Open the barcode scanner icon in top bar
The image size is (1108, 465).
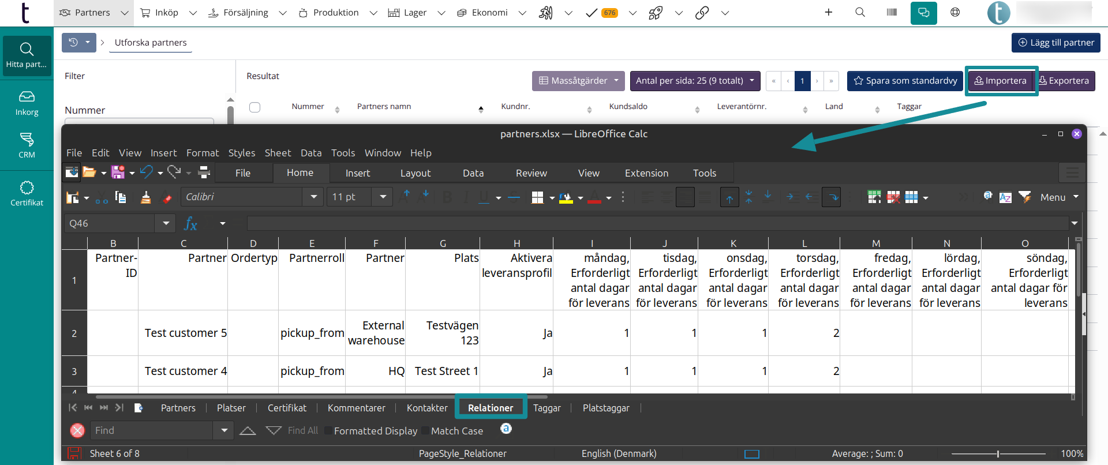coord(892,12)
